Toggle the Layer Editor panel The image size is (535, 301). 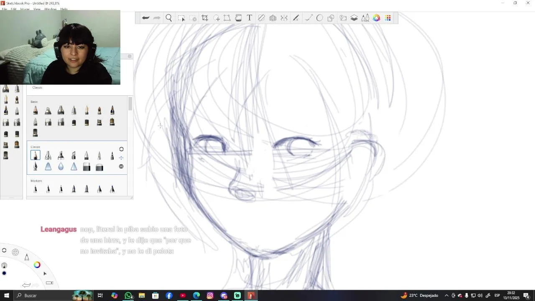click(354, 18)
